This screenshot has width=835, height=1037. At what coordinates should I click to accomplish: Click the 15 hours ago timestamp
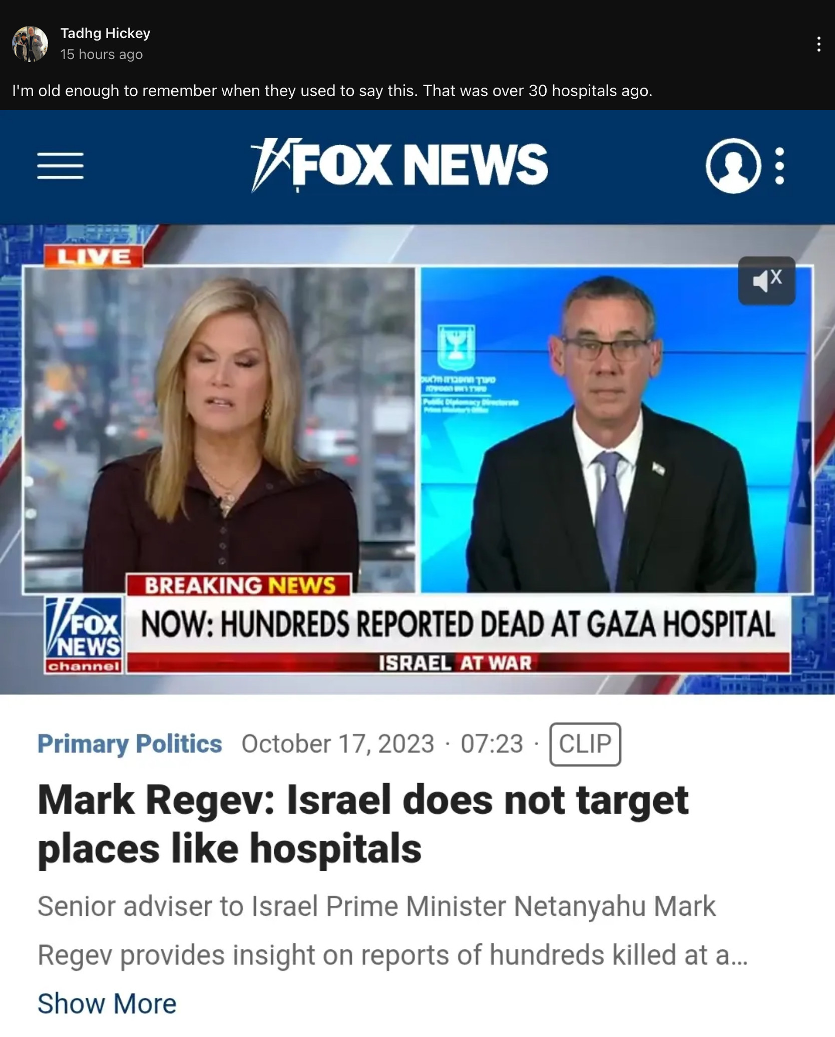[102, 55]
